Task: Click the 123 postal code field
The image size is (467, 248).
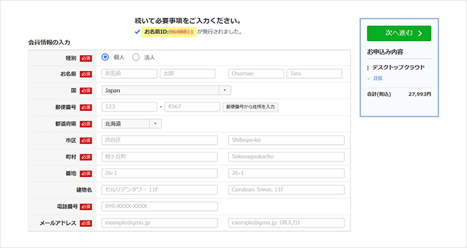Action: coord(130,107)
